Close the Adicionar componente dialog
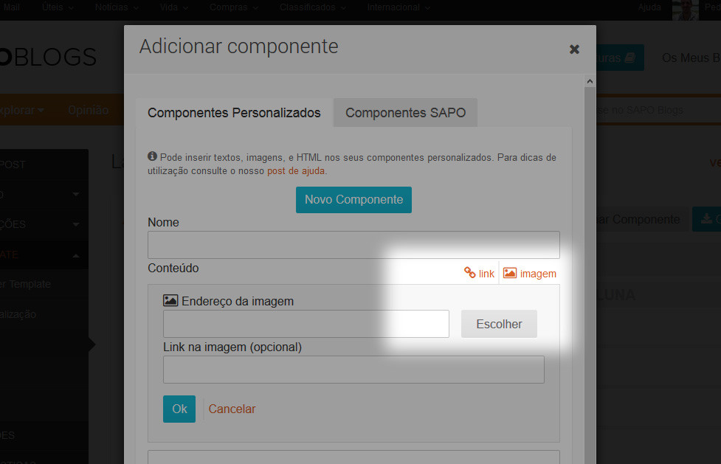 (574, 49)
